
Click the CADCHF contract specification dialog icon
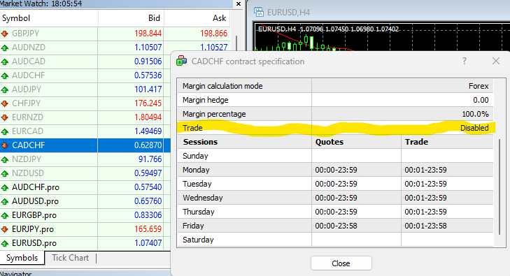click(x=181, y=61)
